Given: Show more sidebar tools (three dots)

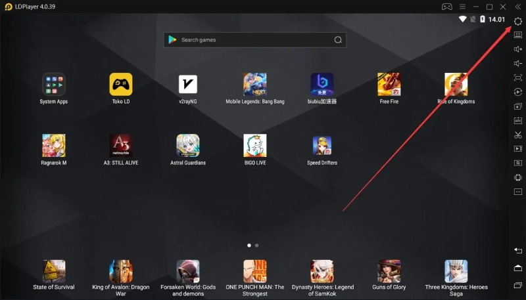Looking at the screenshot, I should (x=518, y=192).
